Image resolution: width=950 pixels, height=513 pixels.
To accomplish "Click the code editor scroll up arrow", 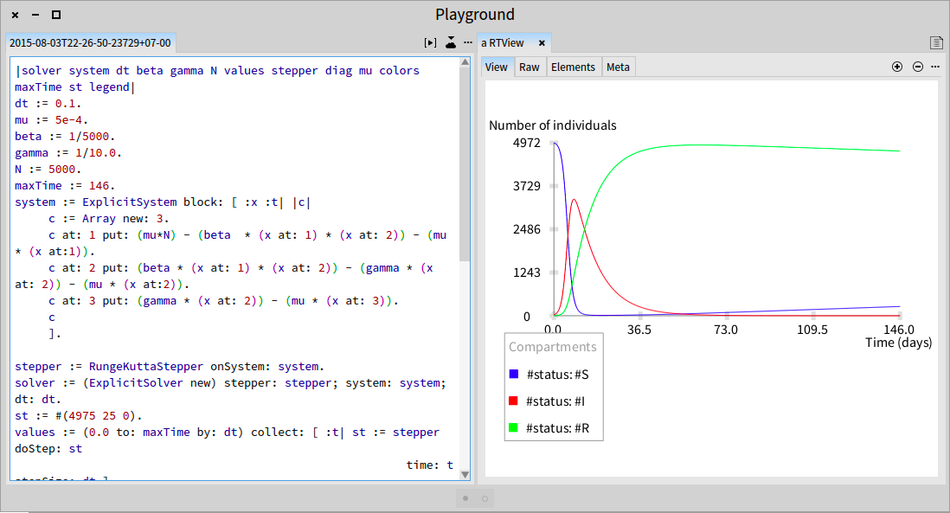I will (x=465, y=61).
